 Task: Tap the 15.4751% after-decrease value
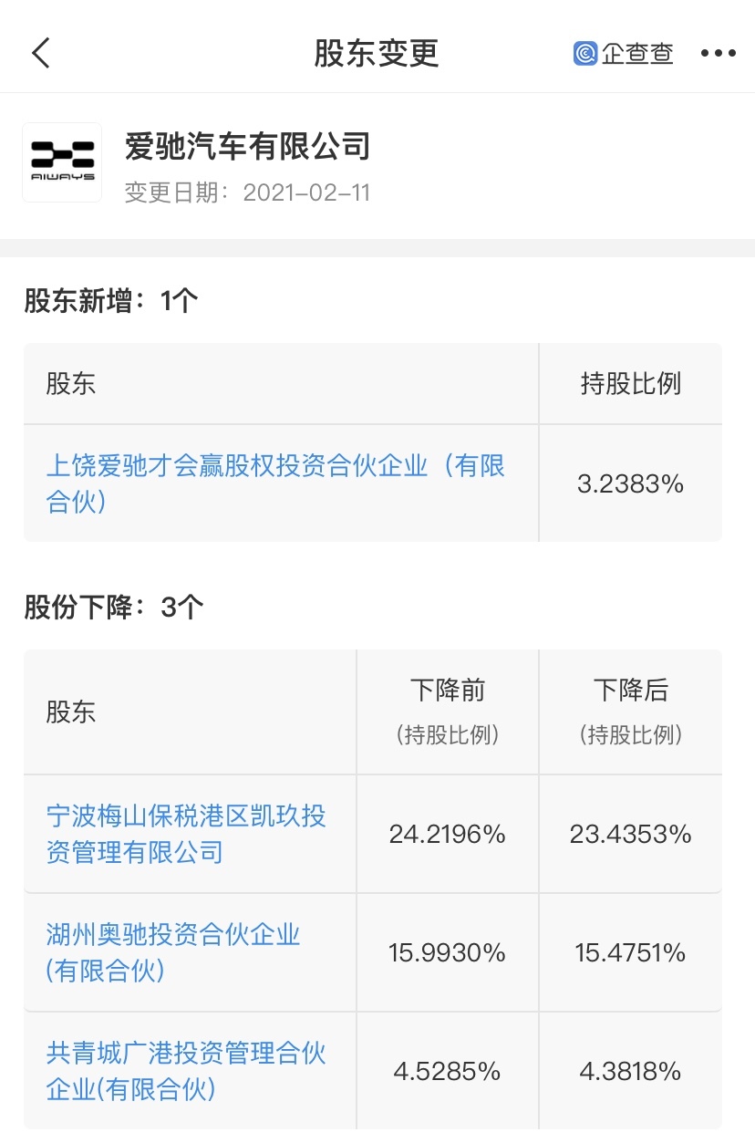(x=630, y=953)
